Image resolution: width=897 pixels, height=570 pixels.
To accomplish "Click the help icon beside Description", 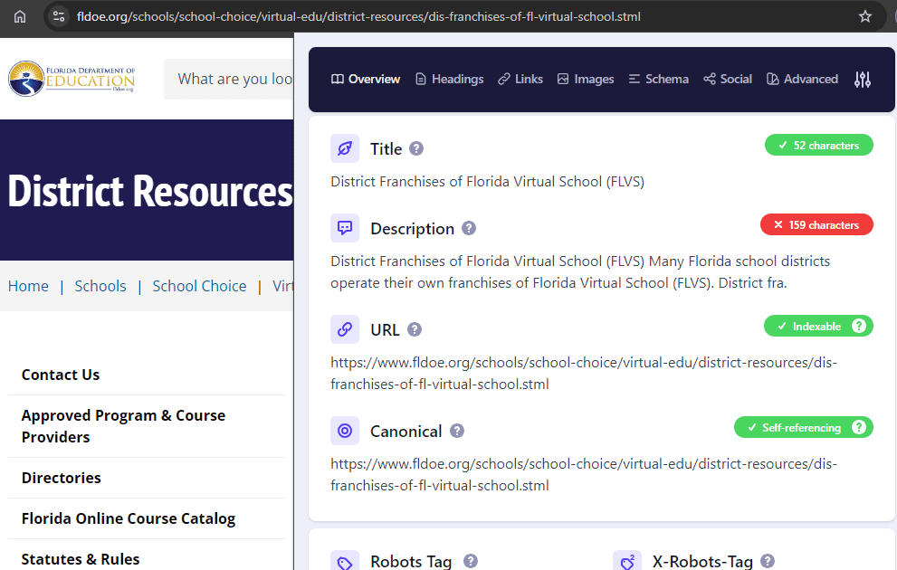I will [x=469, y=228].
